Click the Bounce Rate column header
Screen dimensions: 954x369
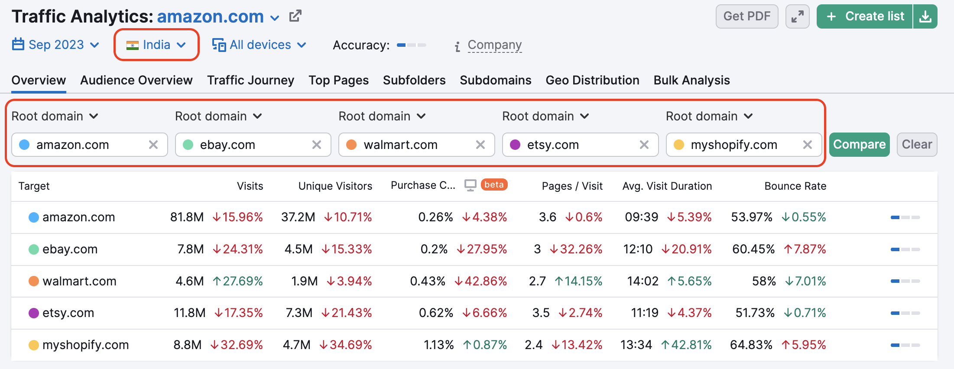click(795, 186)
